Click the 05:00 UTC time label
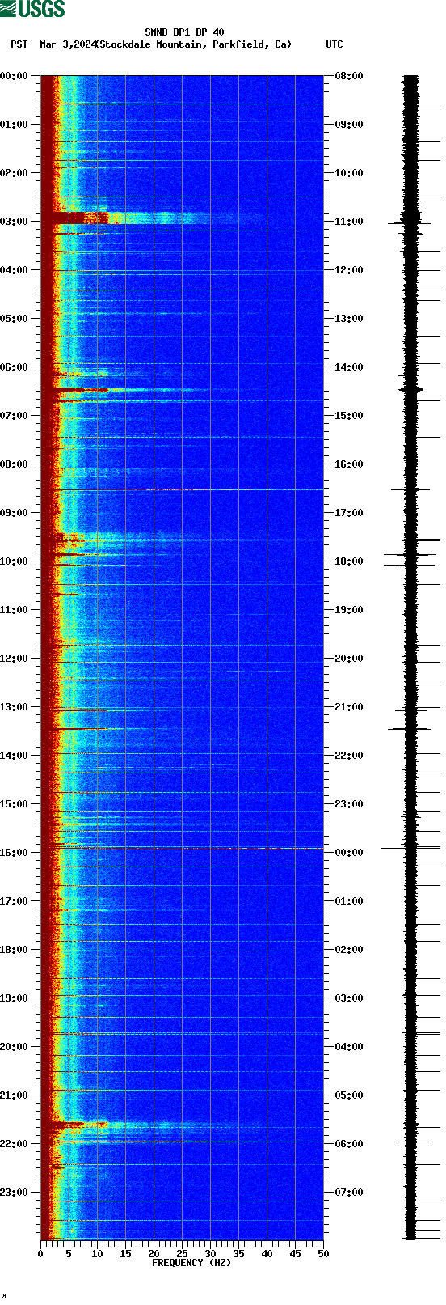 click(x=349, y=1095)
